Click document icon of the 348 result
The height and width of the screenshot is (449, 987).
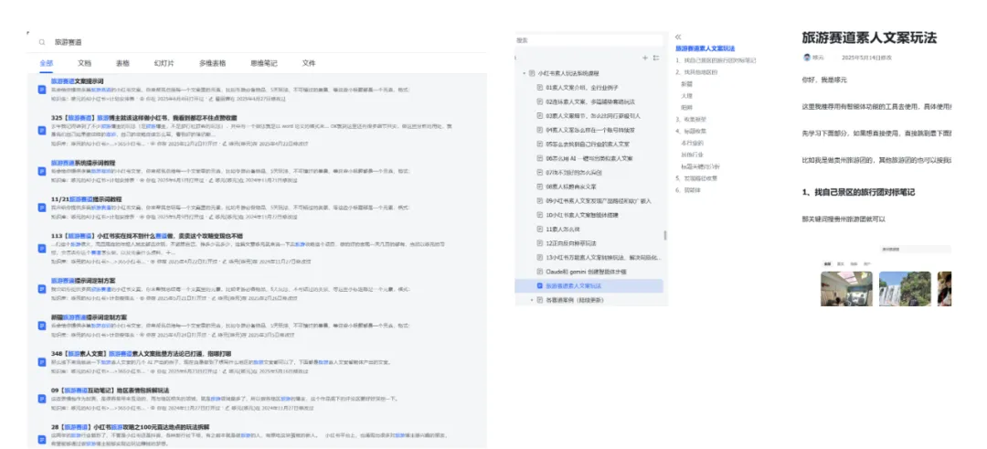click(x=42, y=362)
